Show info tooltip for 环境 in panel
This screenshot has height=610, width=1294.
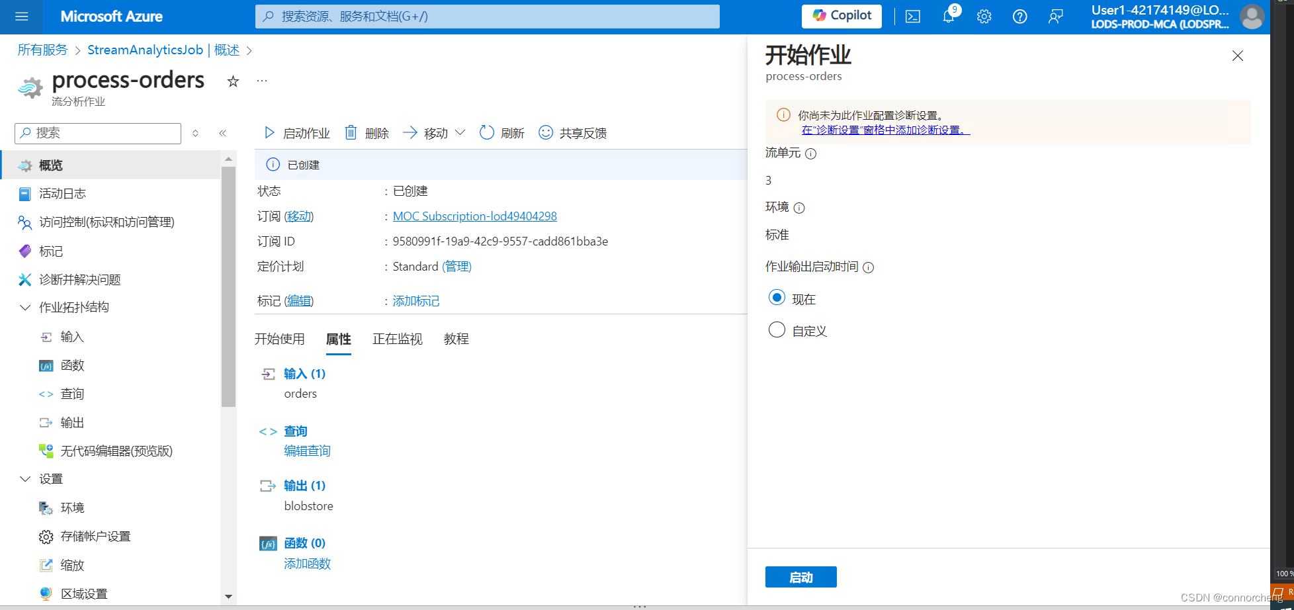(x=799, y=208)
